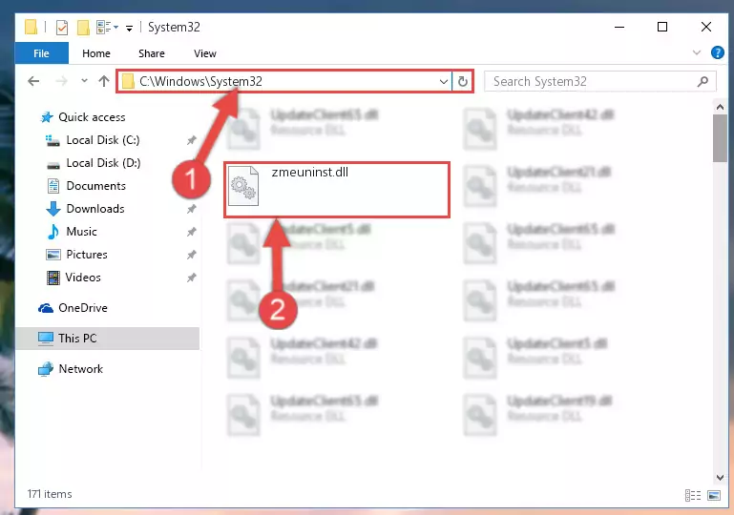The height and width of the screenshot is (515, 734).
Task: Click the Search System32 box
Action: pyautogui.click(x=599, y=81)
